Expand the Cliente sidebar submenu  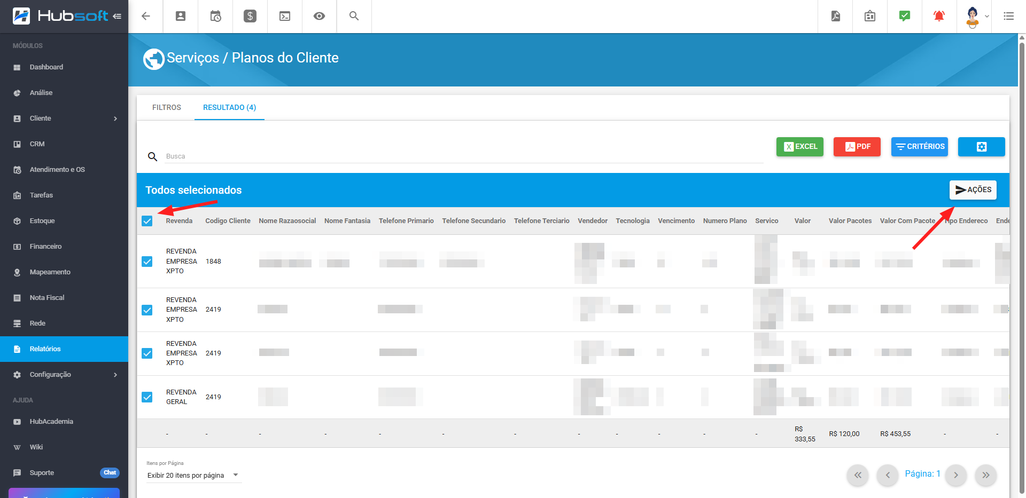[115, 118]
